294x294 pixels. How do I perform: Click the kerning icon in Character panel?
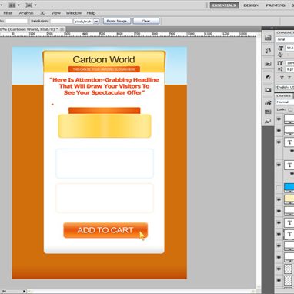280,55
